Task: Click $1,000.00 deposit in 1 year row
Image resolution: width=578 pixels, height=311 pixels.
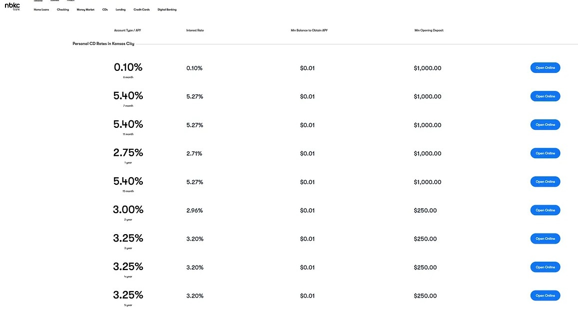Action: click(x=428, y=153)
